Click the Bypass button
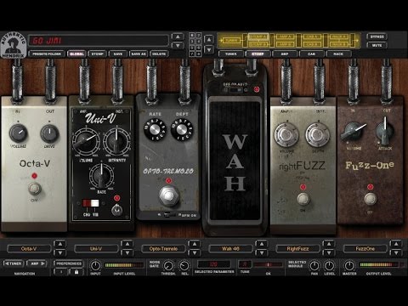Image resolution: width=408 pixels, height=306 pixels. [x=377, y=37]
